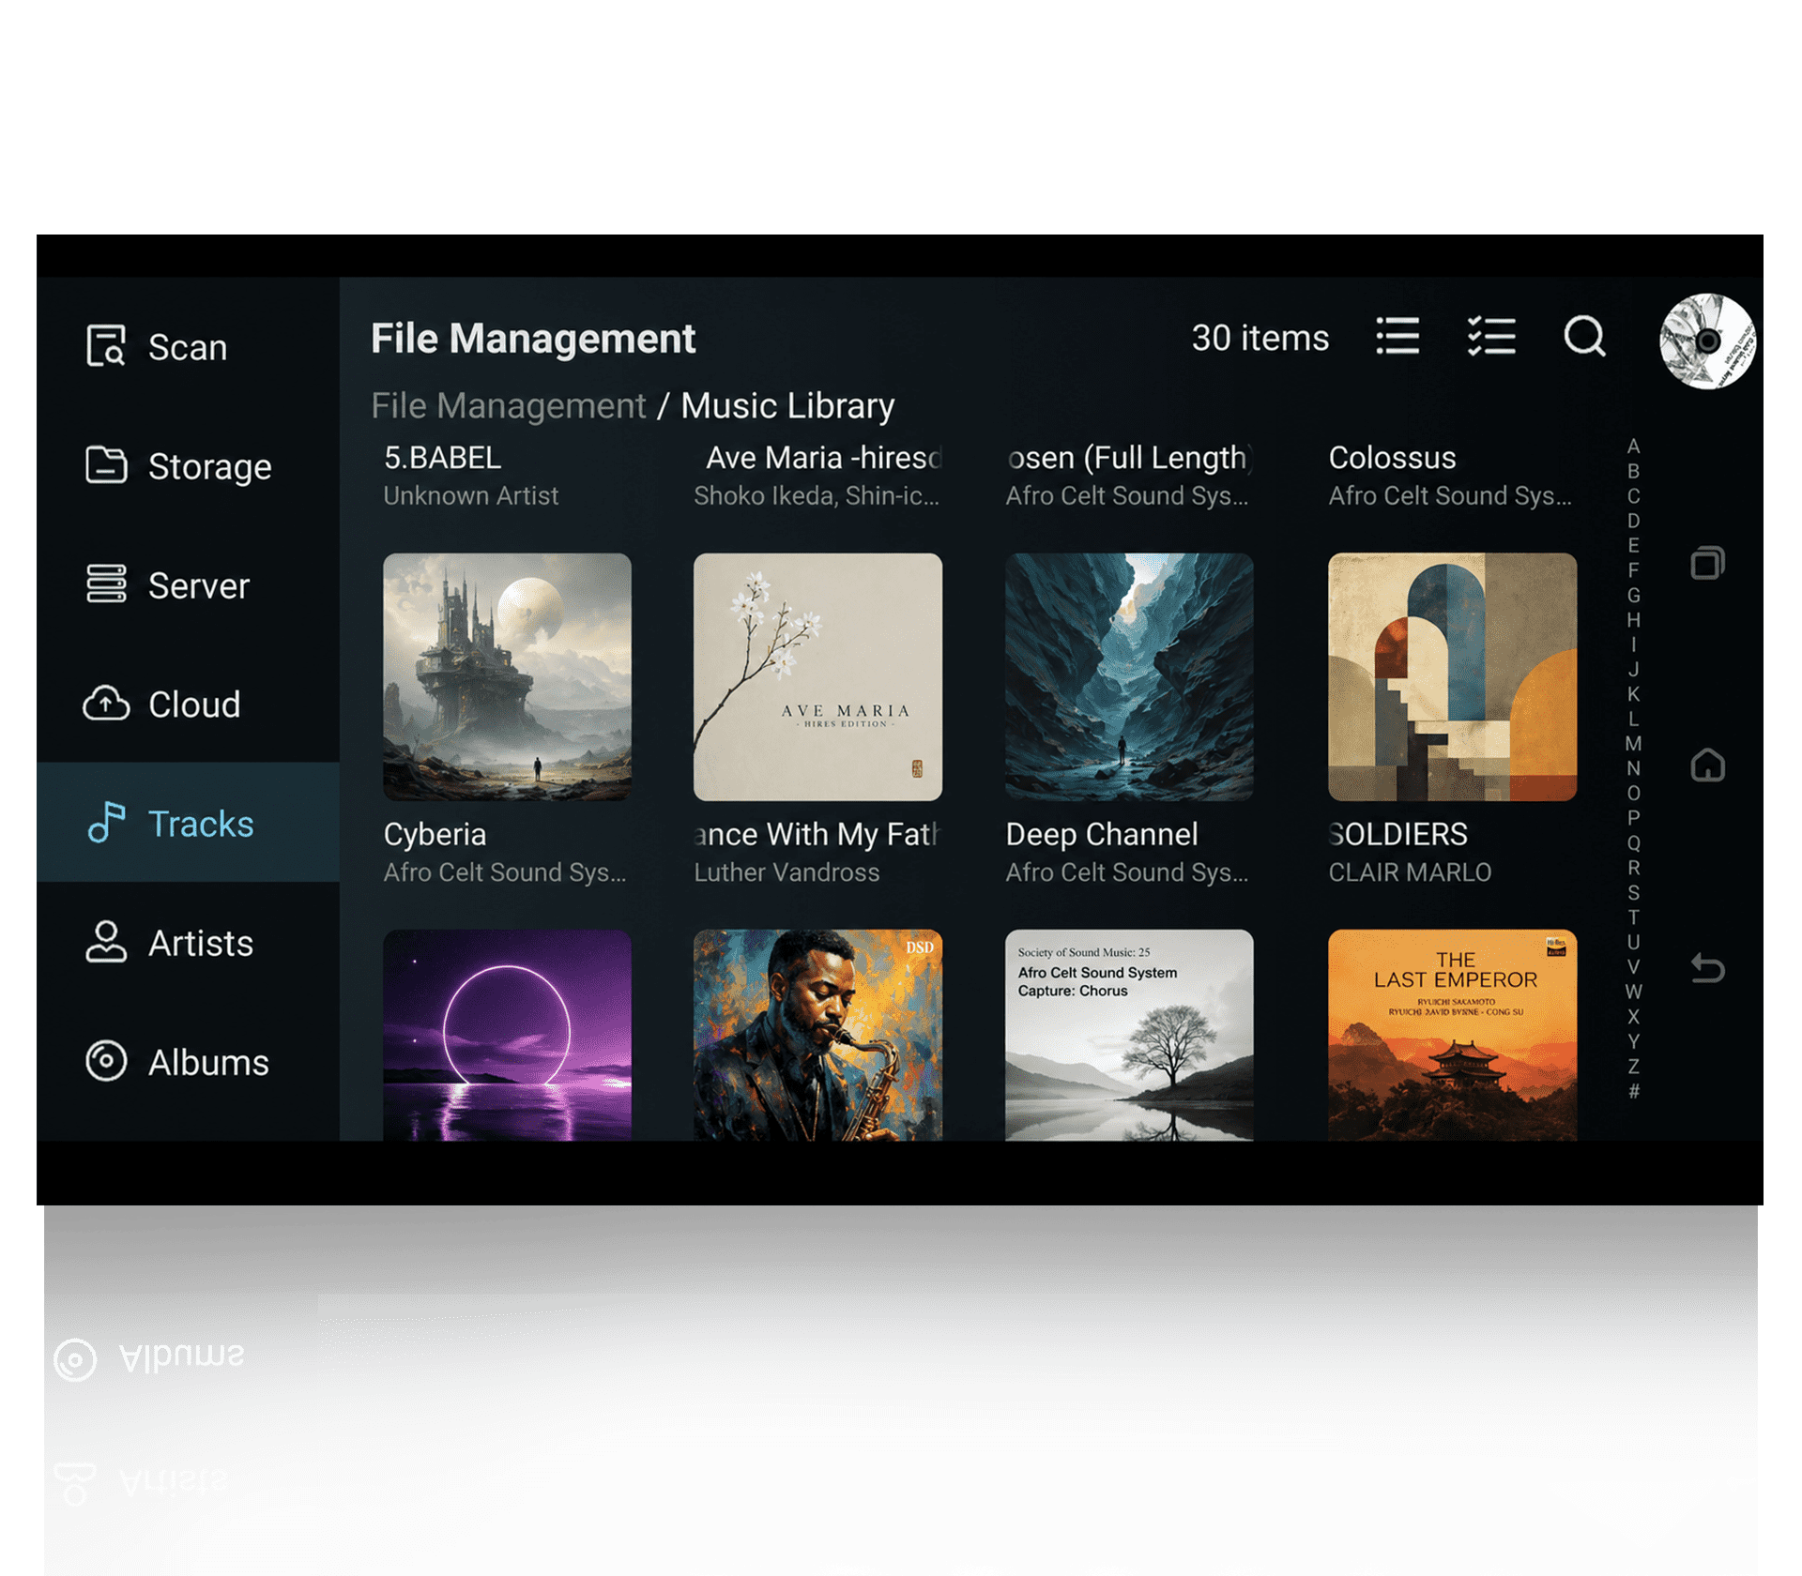This screenshot has width=1802, height=1576.
Task: Click the Albums disc icon
Action: click(106, 1061)
